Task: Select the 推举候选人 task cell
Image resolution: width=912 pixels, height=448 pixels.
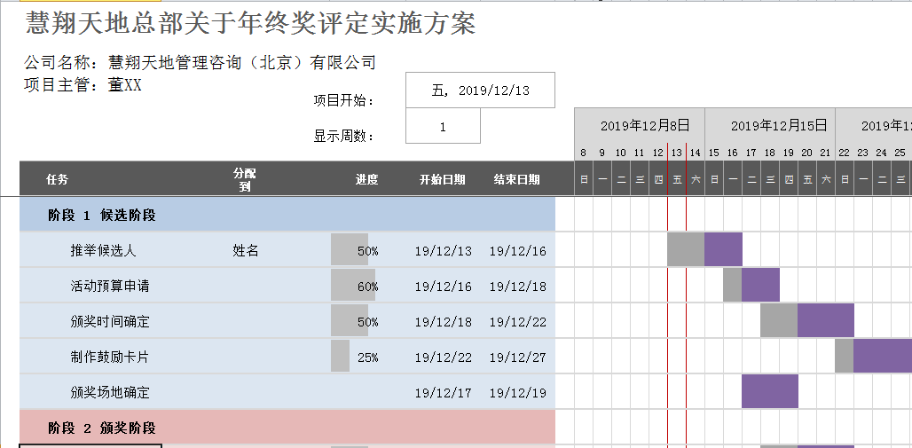Action: 104,251
